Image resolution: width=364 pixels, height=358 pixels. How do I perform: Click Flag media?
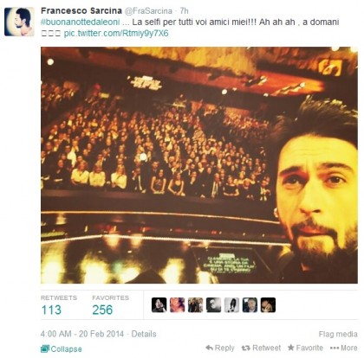[x=338, y=334]
